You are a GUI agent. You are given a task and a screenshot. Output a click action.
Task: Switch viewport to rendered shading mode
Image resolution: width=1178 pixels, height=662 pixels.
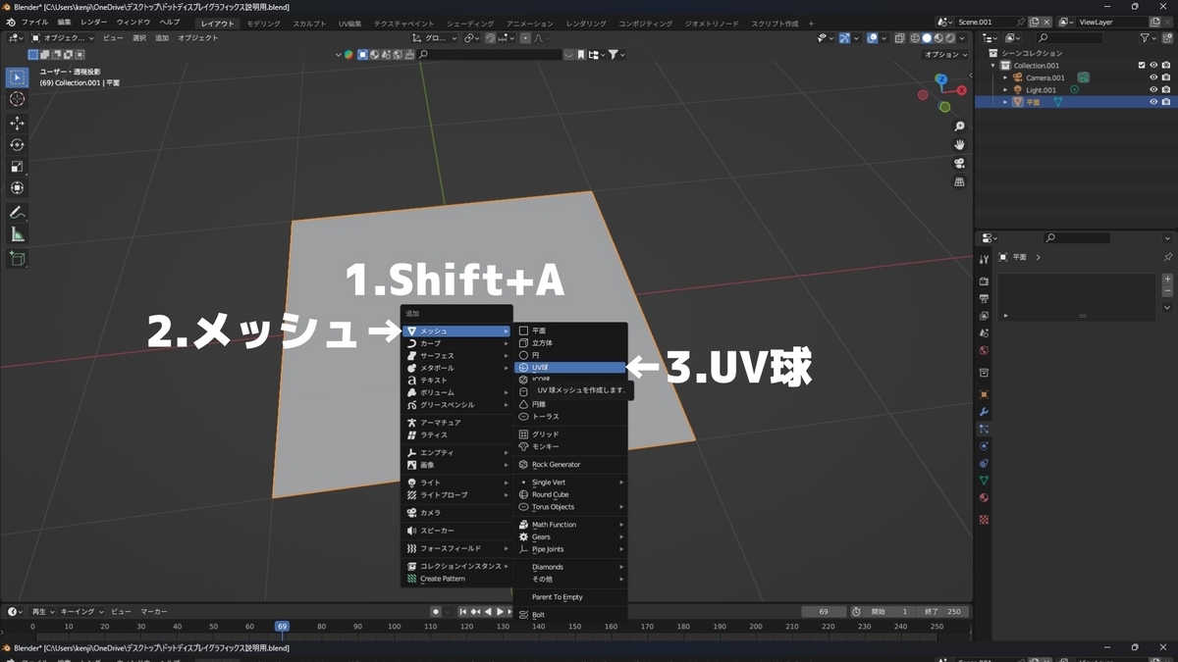[x=948, y=37]
